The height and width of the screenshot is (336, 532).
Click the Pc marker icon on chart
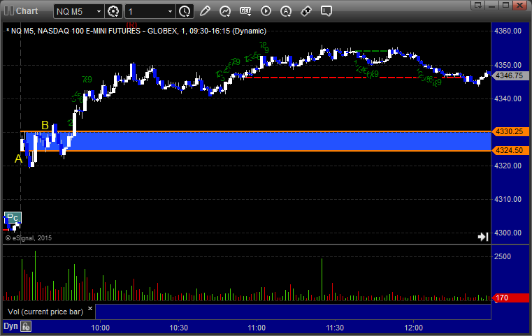point(13,217)
